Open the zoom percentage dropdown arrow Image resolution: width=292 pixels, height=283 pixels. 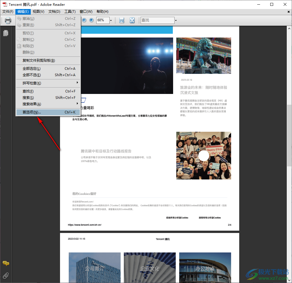click(111, 20)
